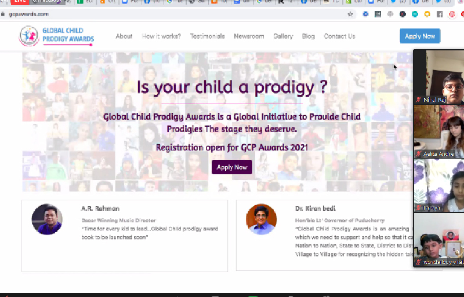Click the A.R. Rahman name heading
This screenshot has height=297, width=464.
click(100, 208)
